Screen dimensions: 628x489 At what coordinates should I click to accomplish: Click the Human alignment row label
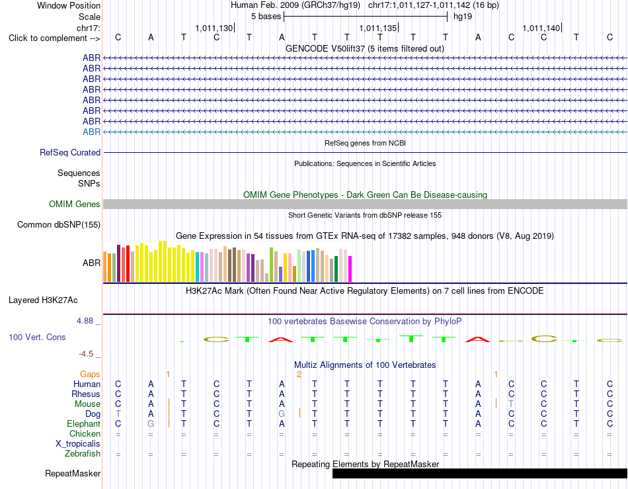[87, 384]
